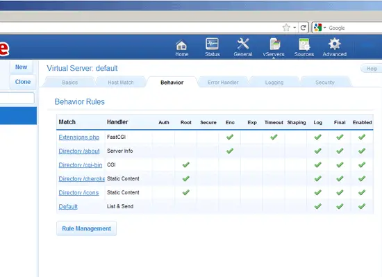This screenshot has height=277, width=382.
Task: Open General settings wrench icon
Action: (243, 44)
